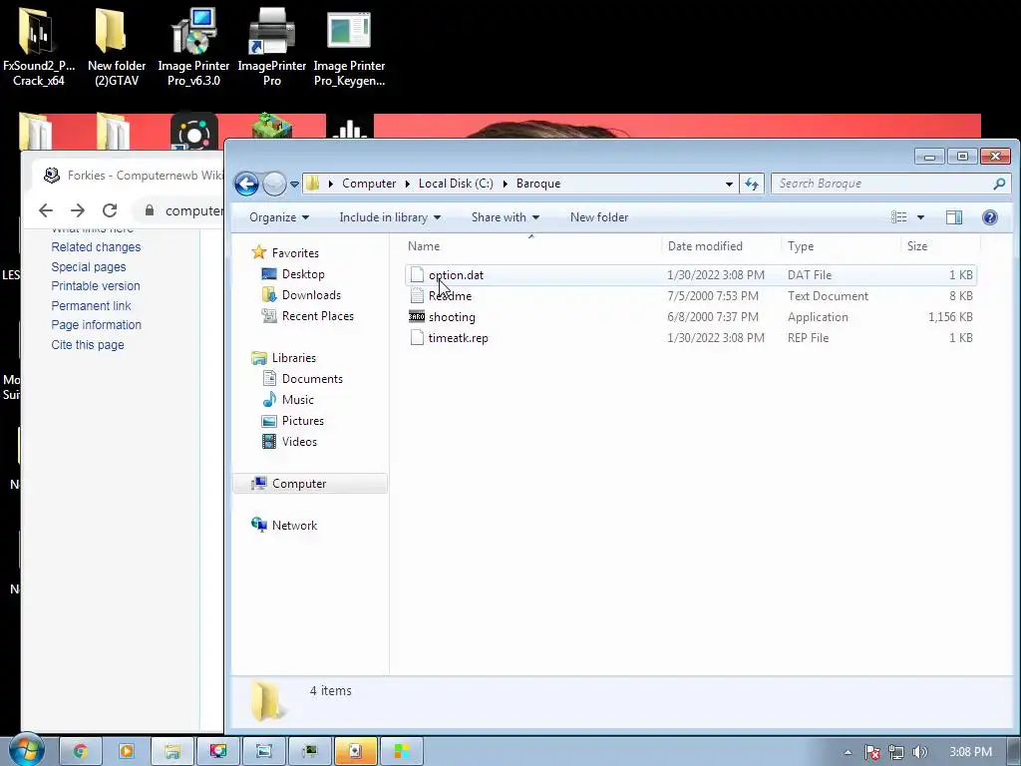Expand arrow after Local Disk (C:) breadcrumb

(505, 185)
